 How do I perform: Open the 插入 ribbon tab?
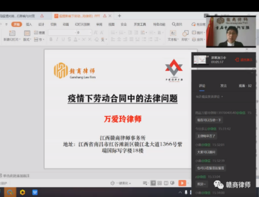tap(29, 24)
